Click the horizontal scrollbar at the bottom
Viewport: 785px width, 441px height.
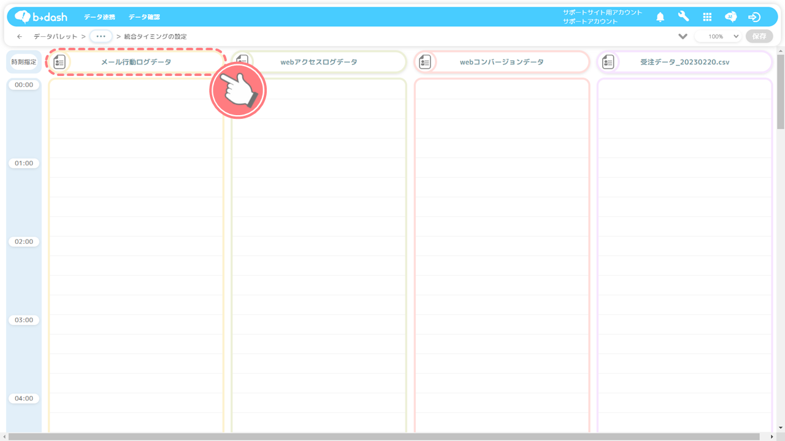coord(384,437)
